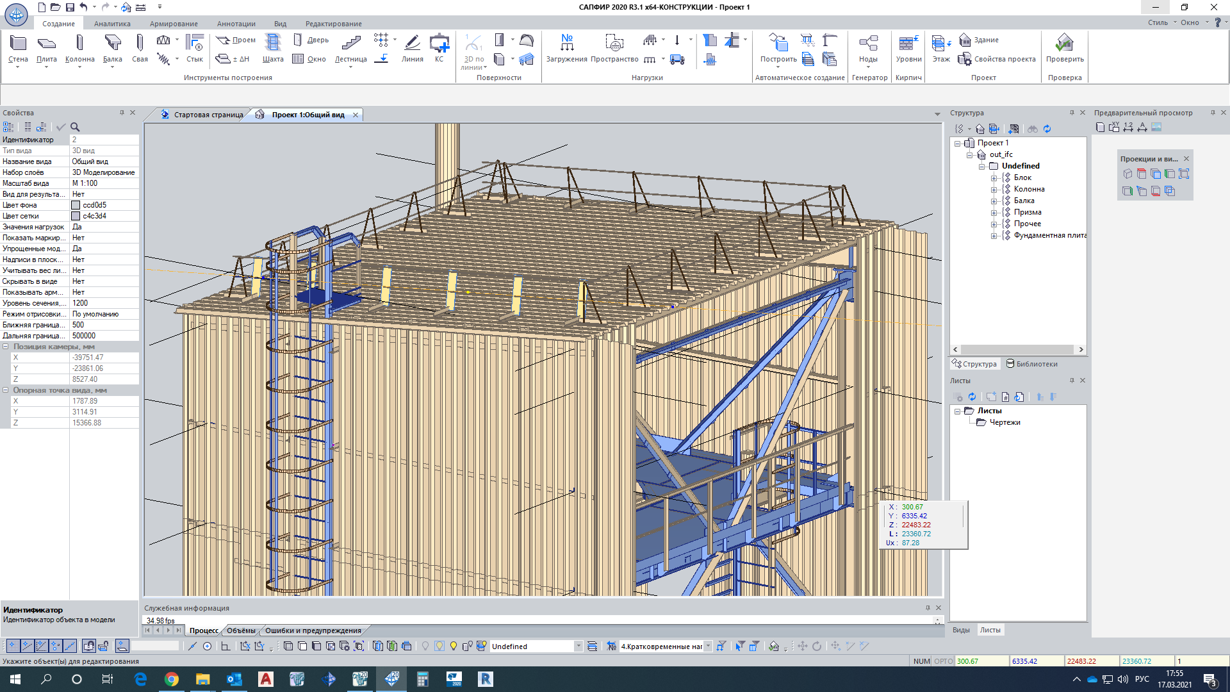Open the Ошибки и предупреждения tab
The width and height of the screenshot is (1230, 692).
(x=313, y=630)
